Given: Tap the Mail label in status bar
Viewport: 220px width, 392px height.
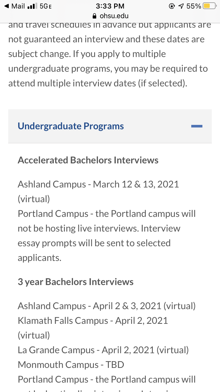Looking at the screenshot, I should (x=18, y=6).
